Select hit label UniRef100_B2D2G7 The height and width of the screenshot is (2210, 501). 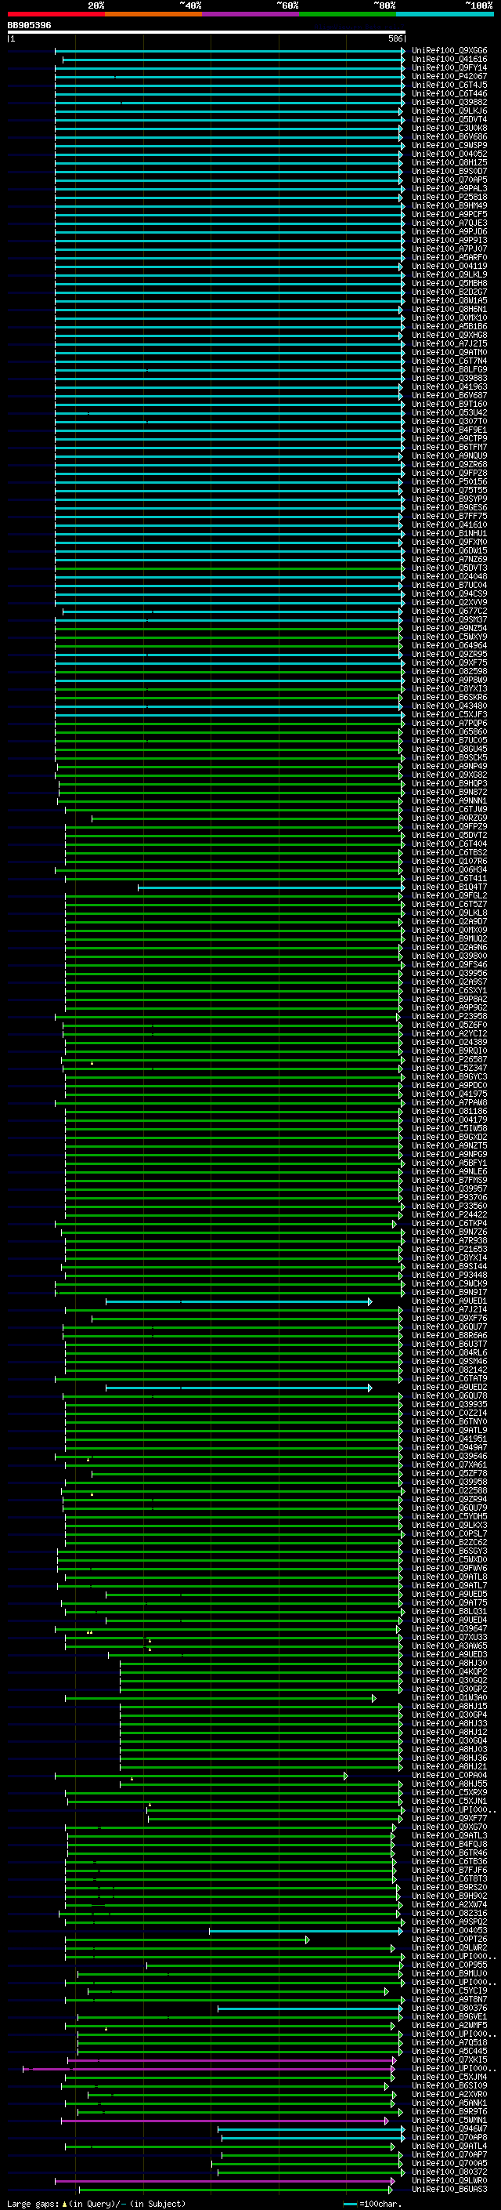tap(449, 292)
